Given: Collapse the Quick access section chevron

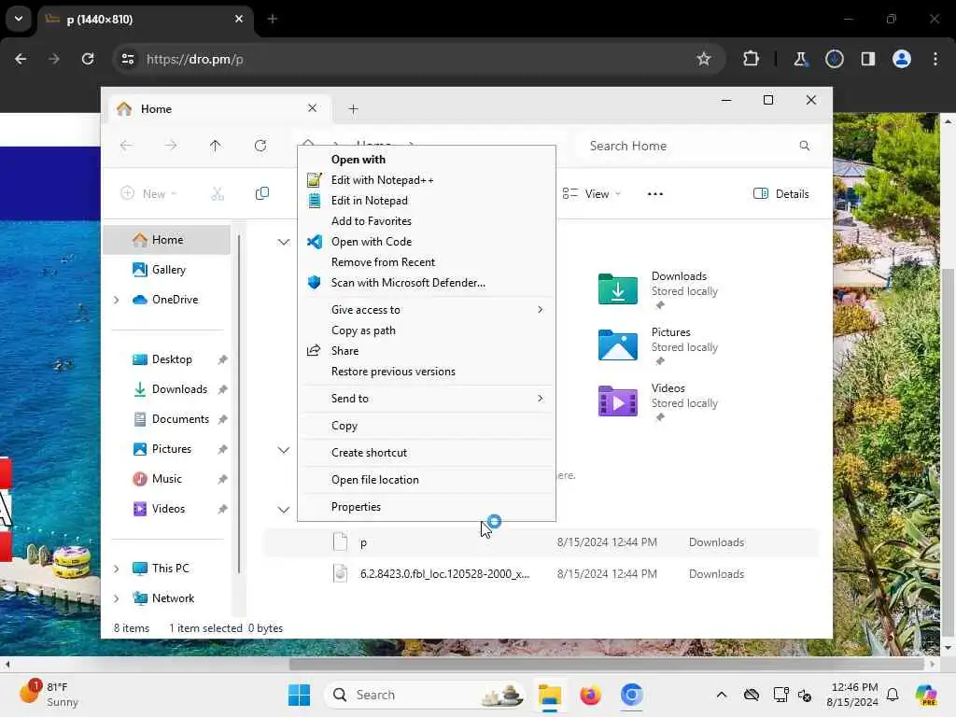Looking at the screenshot, I should (284, 242).
